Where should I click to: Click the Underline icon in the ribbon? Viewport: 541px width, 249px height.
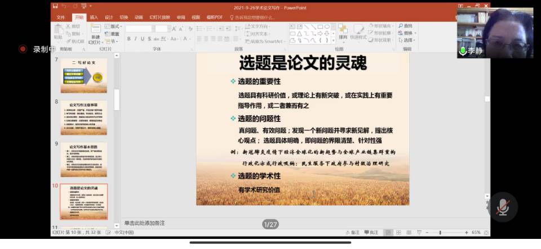143,39
